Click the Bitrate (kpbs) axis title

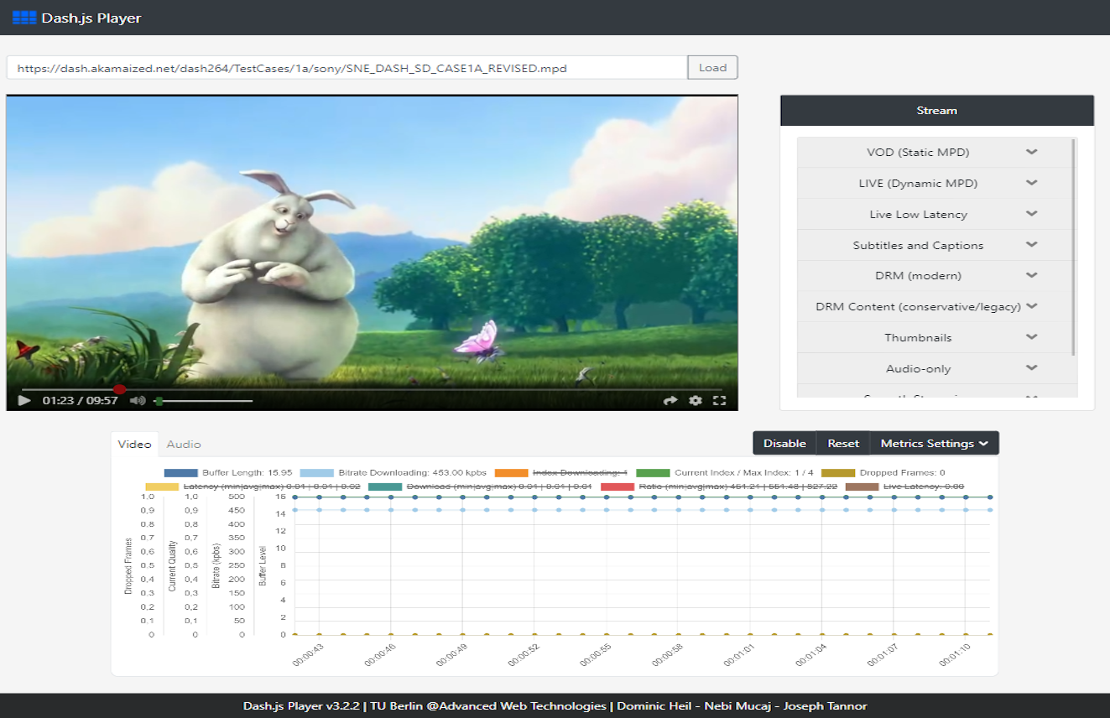pos(216,565)
